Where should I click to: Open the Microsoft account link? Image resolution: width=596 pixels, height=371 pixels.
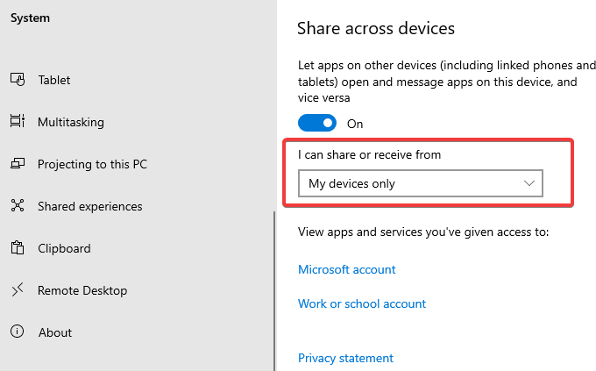tap(347, 269)
